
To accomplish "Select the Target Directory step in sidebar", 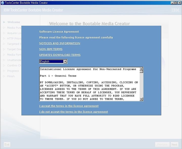I will (x=14, y=49).
